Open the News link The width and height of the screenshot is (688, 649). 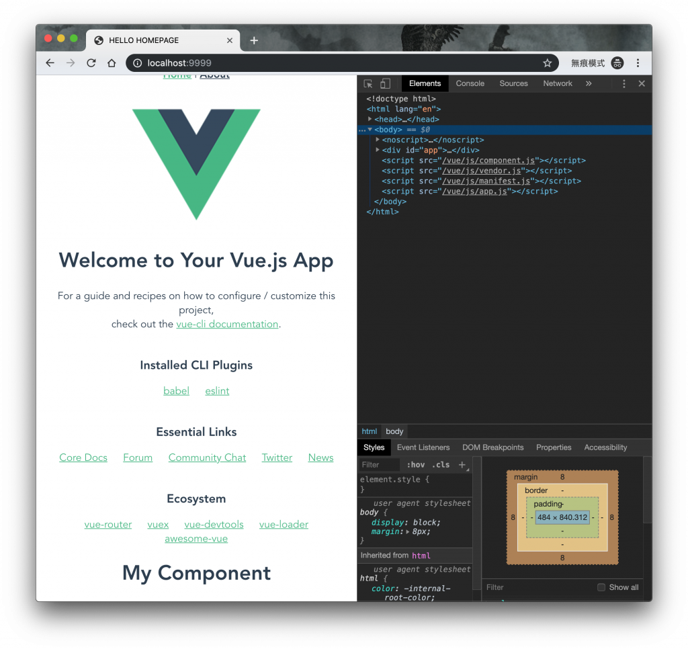pyautogui.click(x=320, y=458)
